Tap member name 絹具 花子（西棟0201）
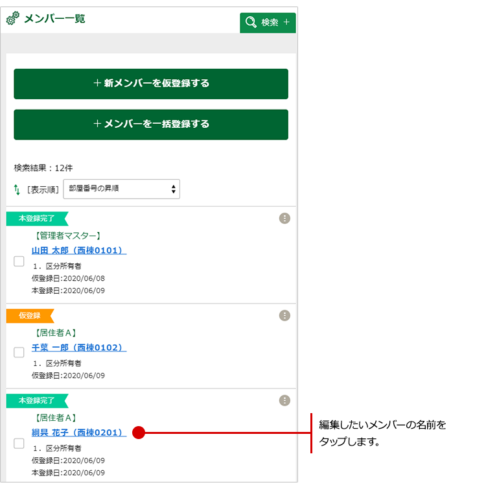486x489 pixels. pyautogui.click(x=78, y=433)
